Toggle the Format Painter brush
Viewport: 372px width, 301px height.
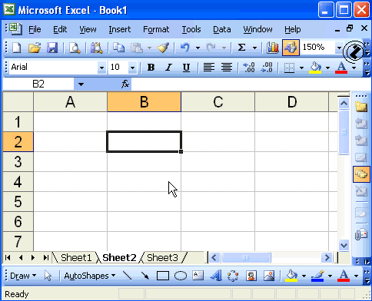tap(163, 48)
